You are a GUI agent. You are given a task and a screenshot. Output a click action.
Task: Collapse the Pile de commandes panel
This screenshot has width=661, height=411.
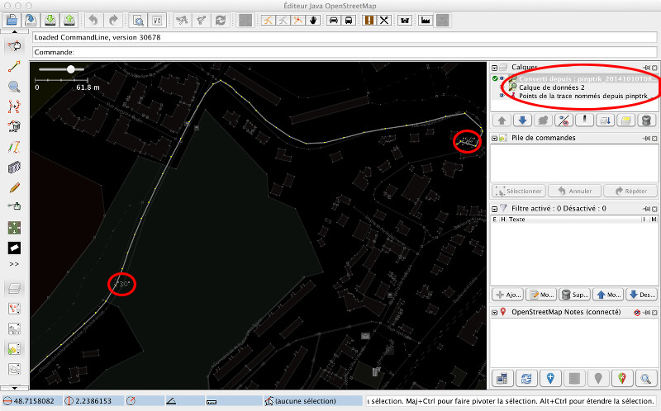tap(494, 138)
